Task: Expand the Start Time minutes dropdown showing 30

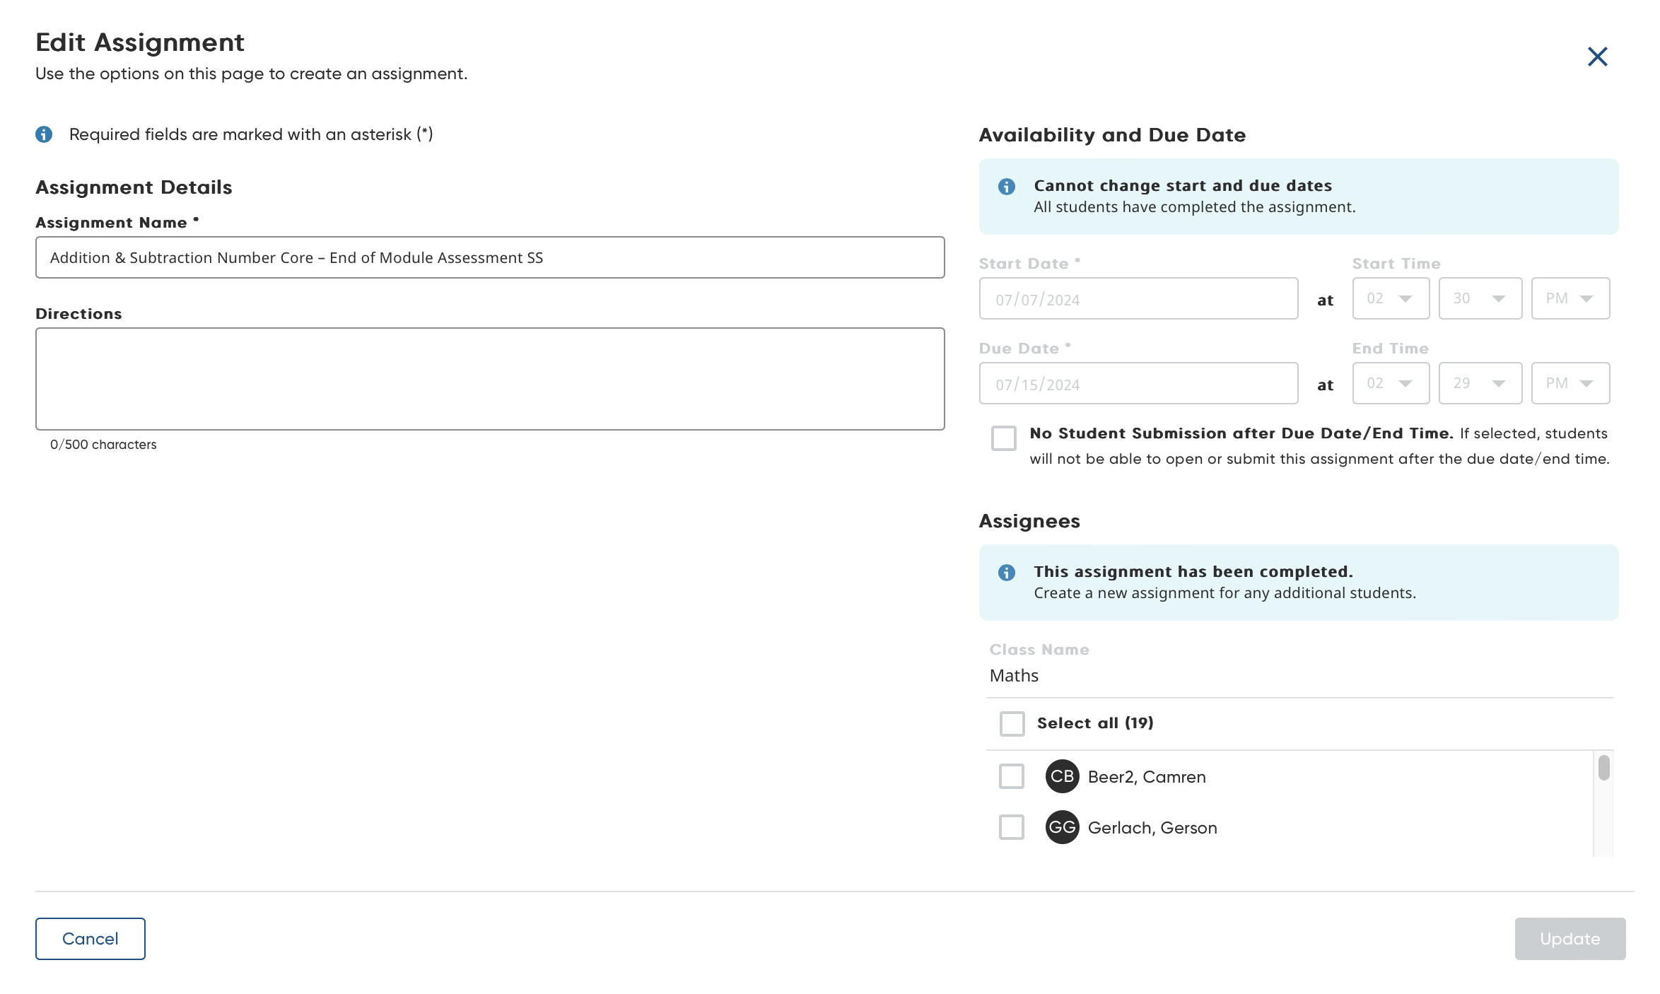Action: [x=1479, y=298]
